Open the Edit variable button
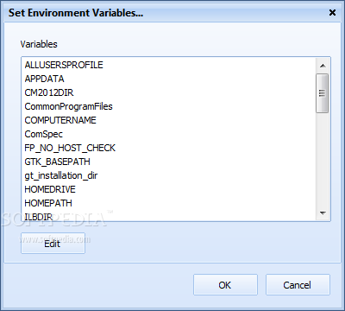Screen dimensions: 345x311 click(53, 244)
